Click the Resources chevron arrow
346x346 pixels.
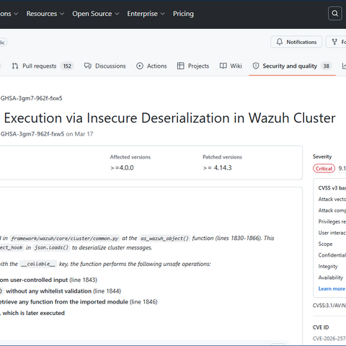click(62, 14)
